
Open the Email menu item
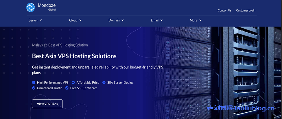pyautogui.click(x=154, y=20)
